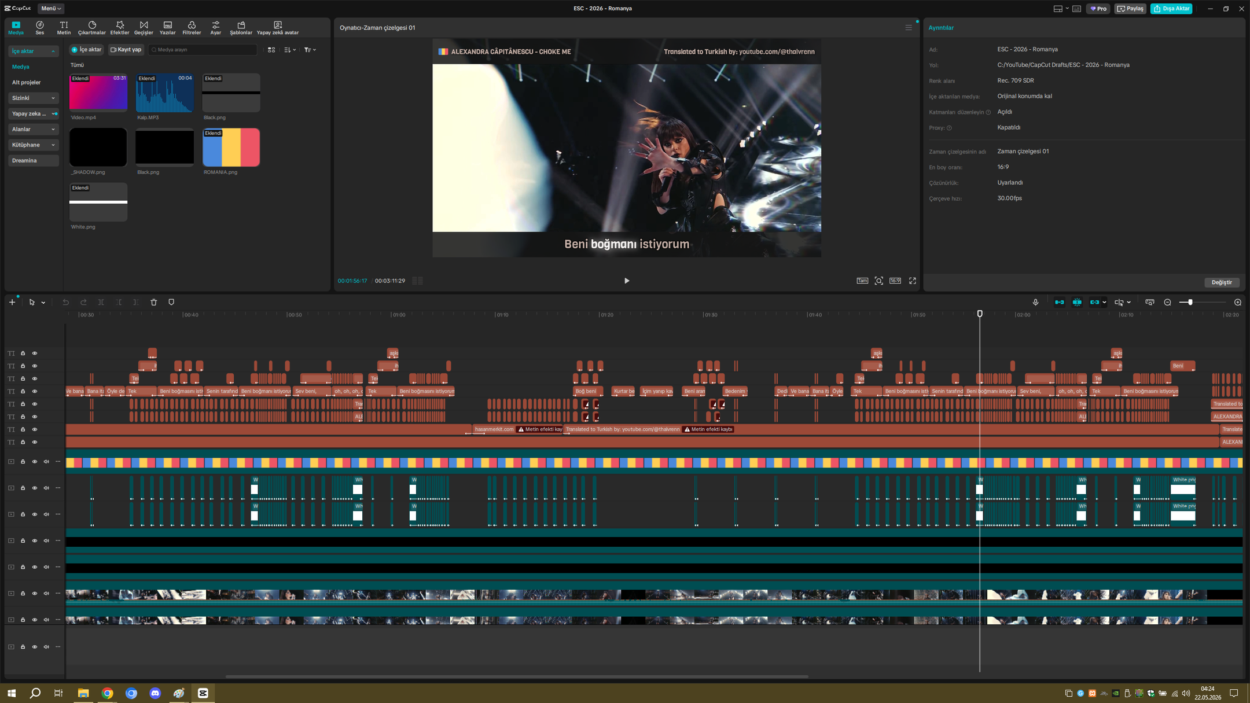Click the selection arrow tool in timeline toolbar

point(32,302)
